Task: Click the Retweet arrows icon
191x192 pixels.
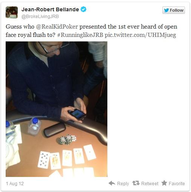Action: pos(136,183)
